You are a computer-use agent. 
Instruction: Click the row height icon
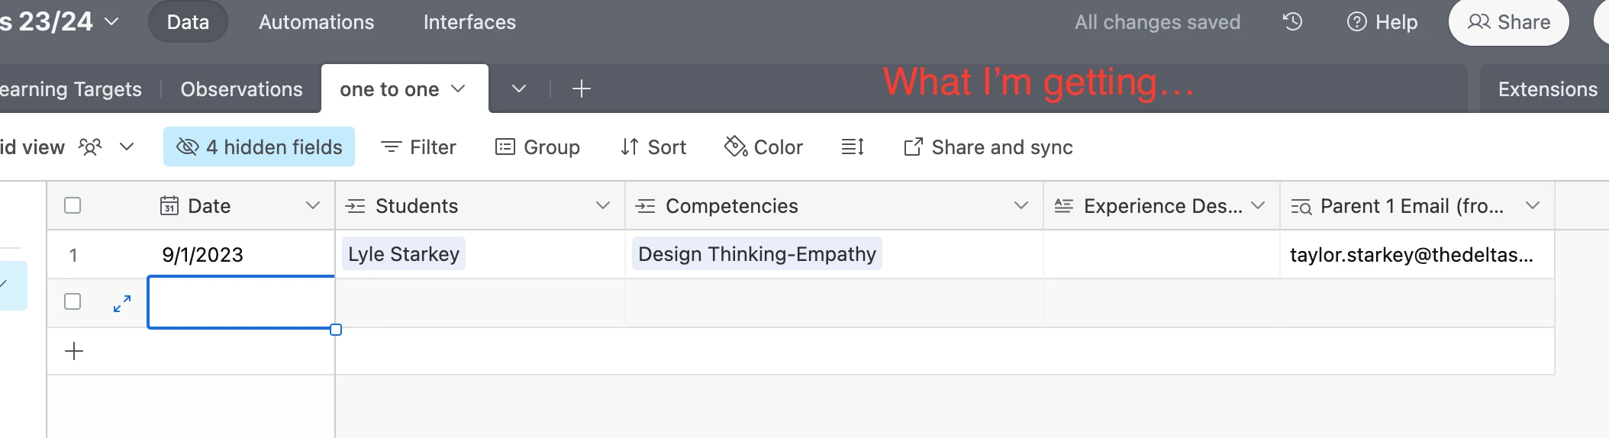point(852,147)
